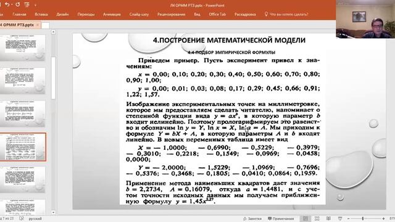The width and height of the screenshot is (395, 222).
Task: Switch to Slide Sorter view icon
Action: [317, 218]
